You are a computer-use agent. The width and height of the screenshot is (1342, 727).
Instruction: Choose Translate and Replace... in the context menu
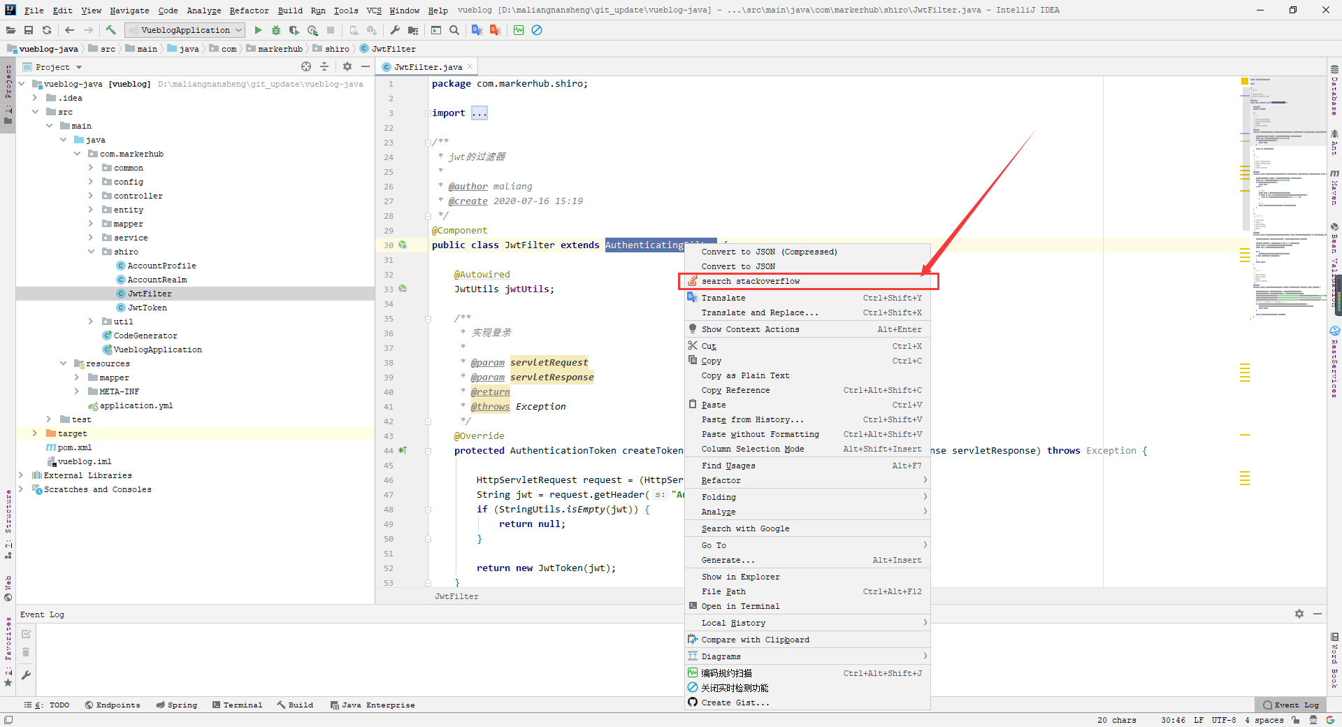coord(807,312)
